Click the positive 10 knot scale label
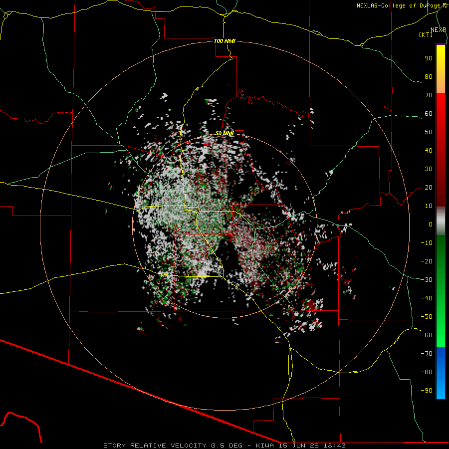The height and width of the screenshot is (449, 449). (429, 206)
